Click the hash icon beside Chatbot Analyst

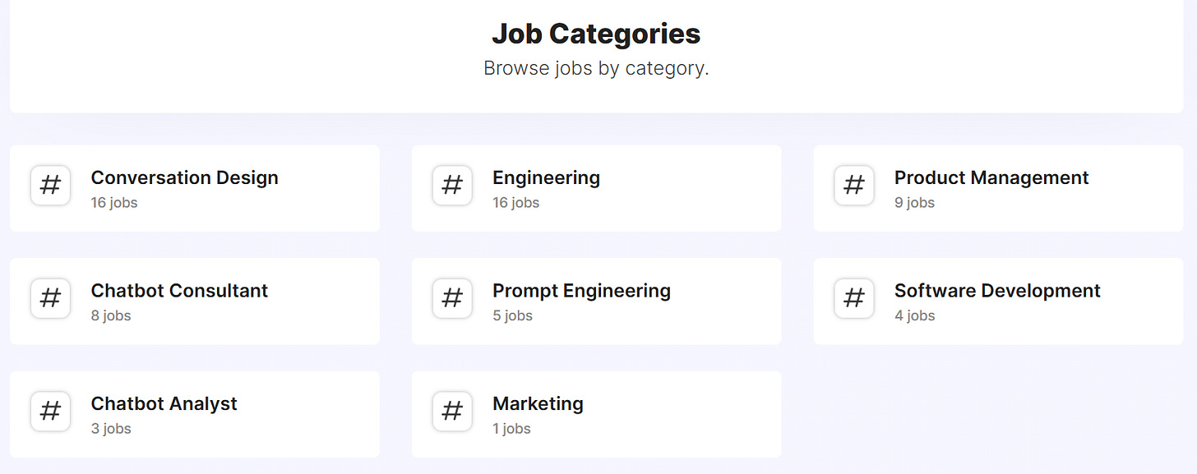tap(50, 412)
